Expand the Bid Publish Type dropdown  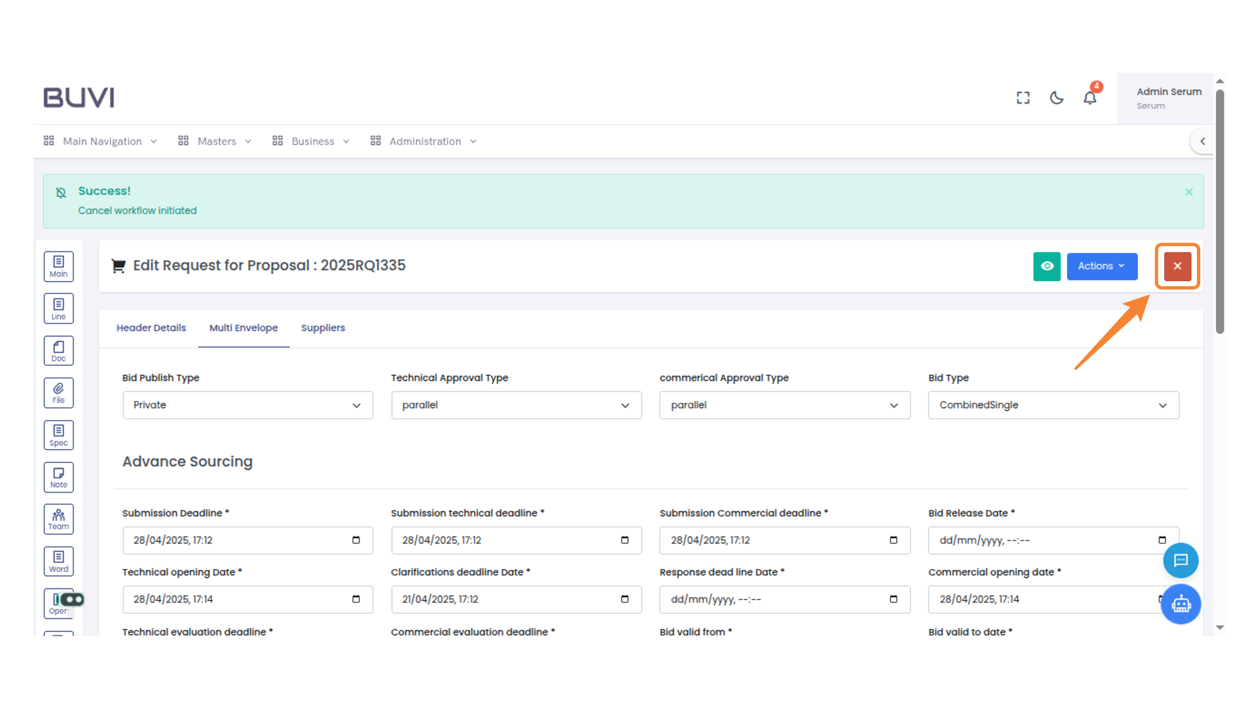click(x=247, y=405)
